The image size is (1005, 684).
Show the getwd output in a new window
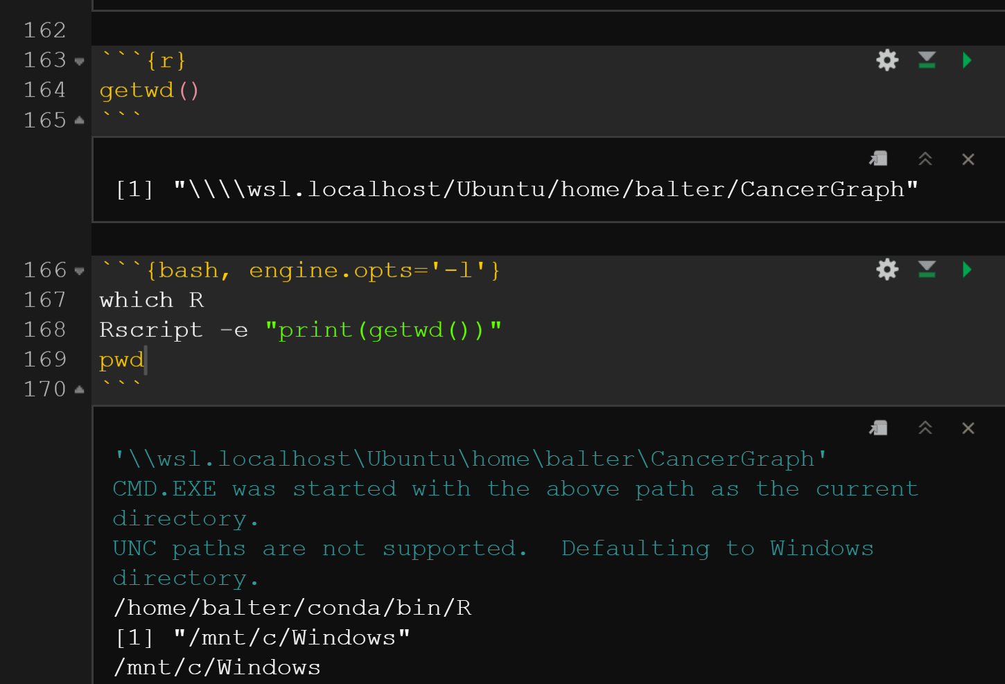pyautogui.click(x=878, y=158)
